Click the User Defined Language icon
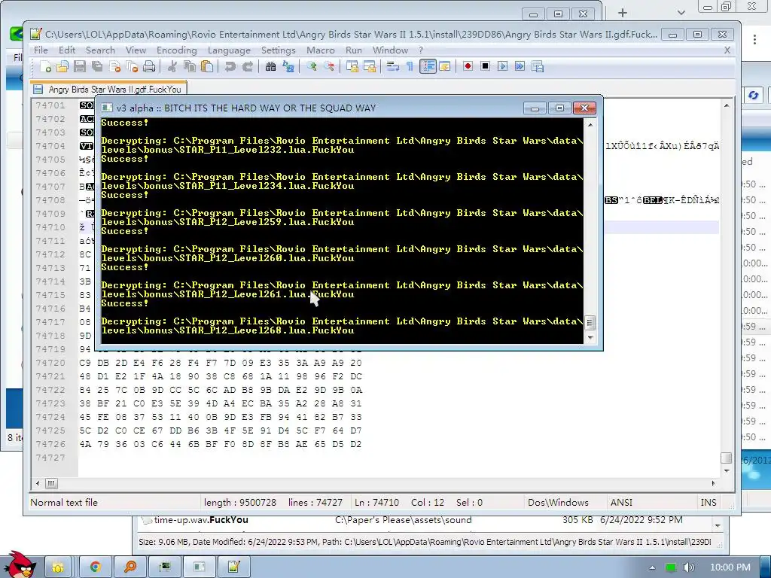Screen dimensions: 771x578 click(x=444, y=66)
